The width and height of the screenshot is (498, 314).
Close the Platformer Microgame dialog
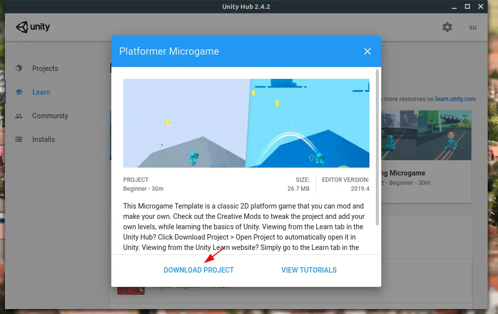pos(367,51)
